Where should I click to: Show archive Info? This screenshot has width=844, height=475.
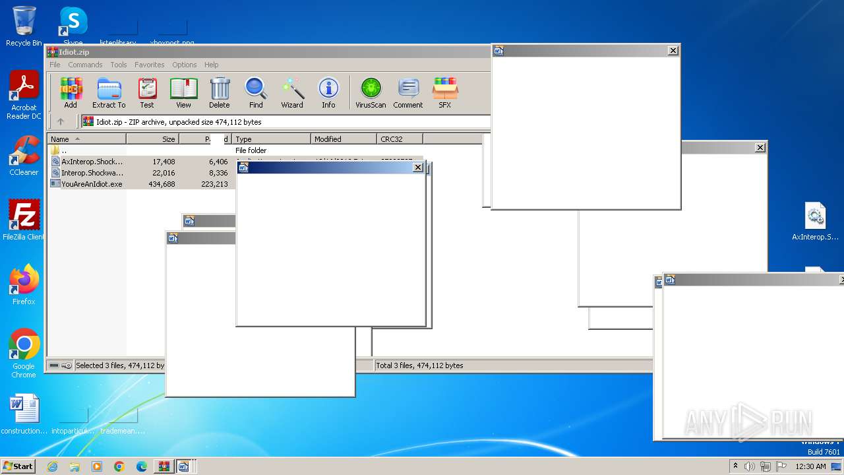point(328,92)
